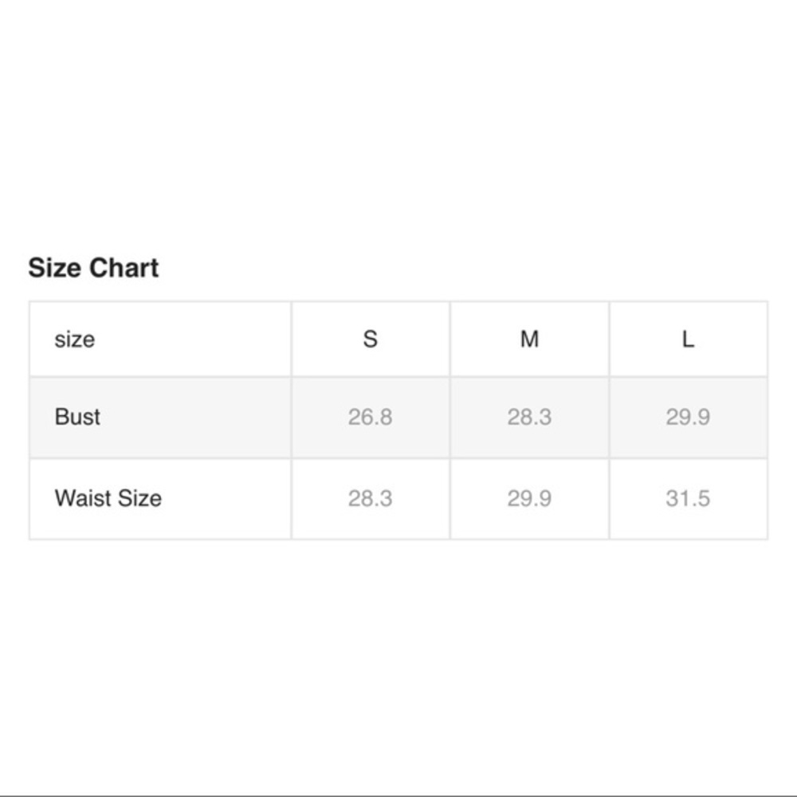797x797 pixels.
Task: Click the Waist Size row label
Action: (108, 498)
